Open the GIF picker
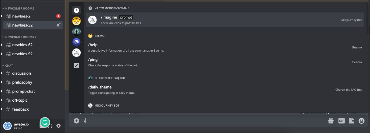 [341, 121]
